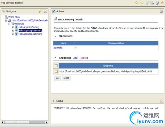
Task: Click the HelloAppSoap11Binding node icon
Action: (17, 31)
